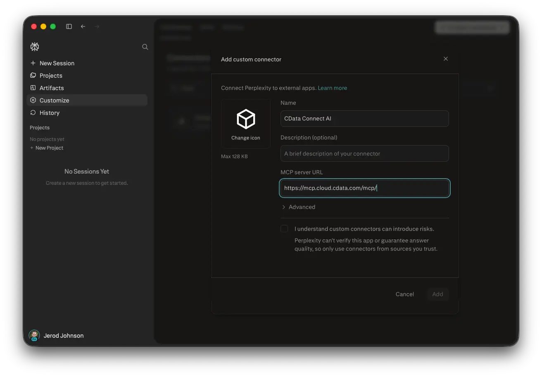Click the Projects folder icon

(x=33, y=76)
